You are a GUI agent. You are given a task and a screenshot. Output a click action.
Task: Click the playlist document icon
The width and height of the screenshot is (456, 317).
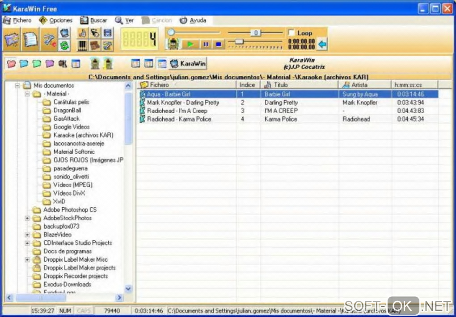pos(30,39)
